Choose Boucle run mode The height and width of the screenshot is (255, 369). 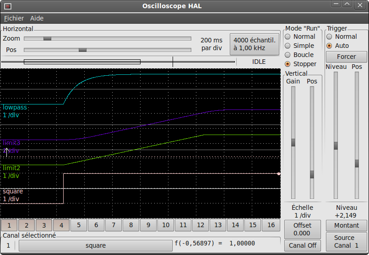click(x=288, y=55)
